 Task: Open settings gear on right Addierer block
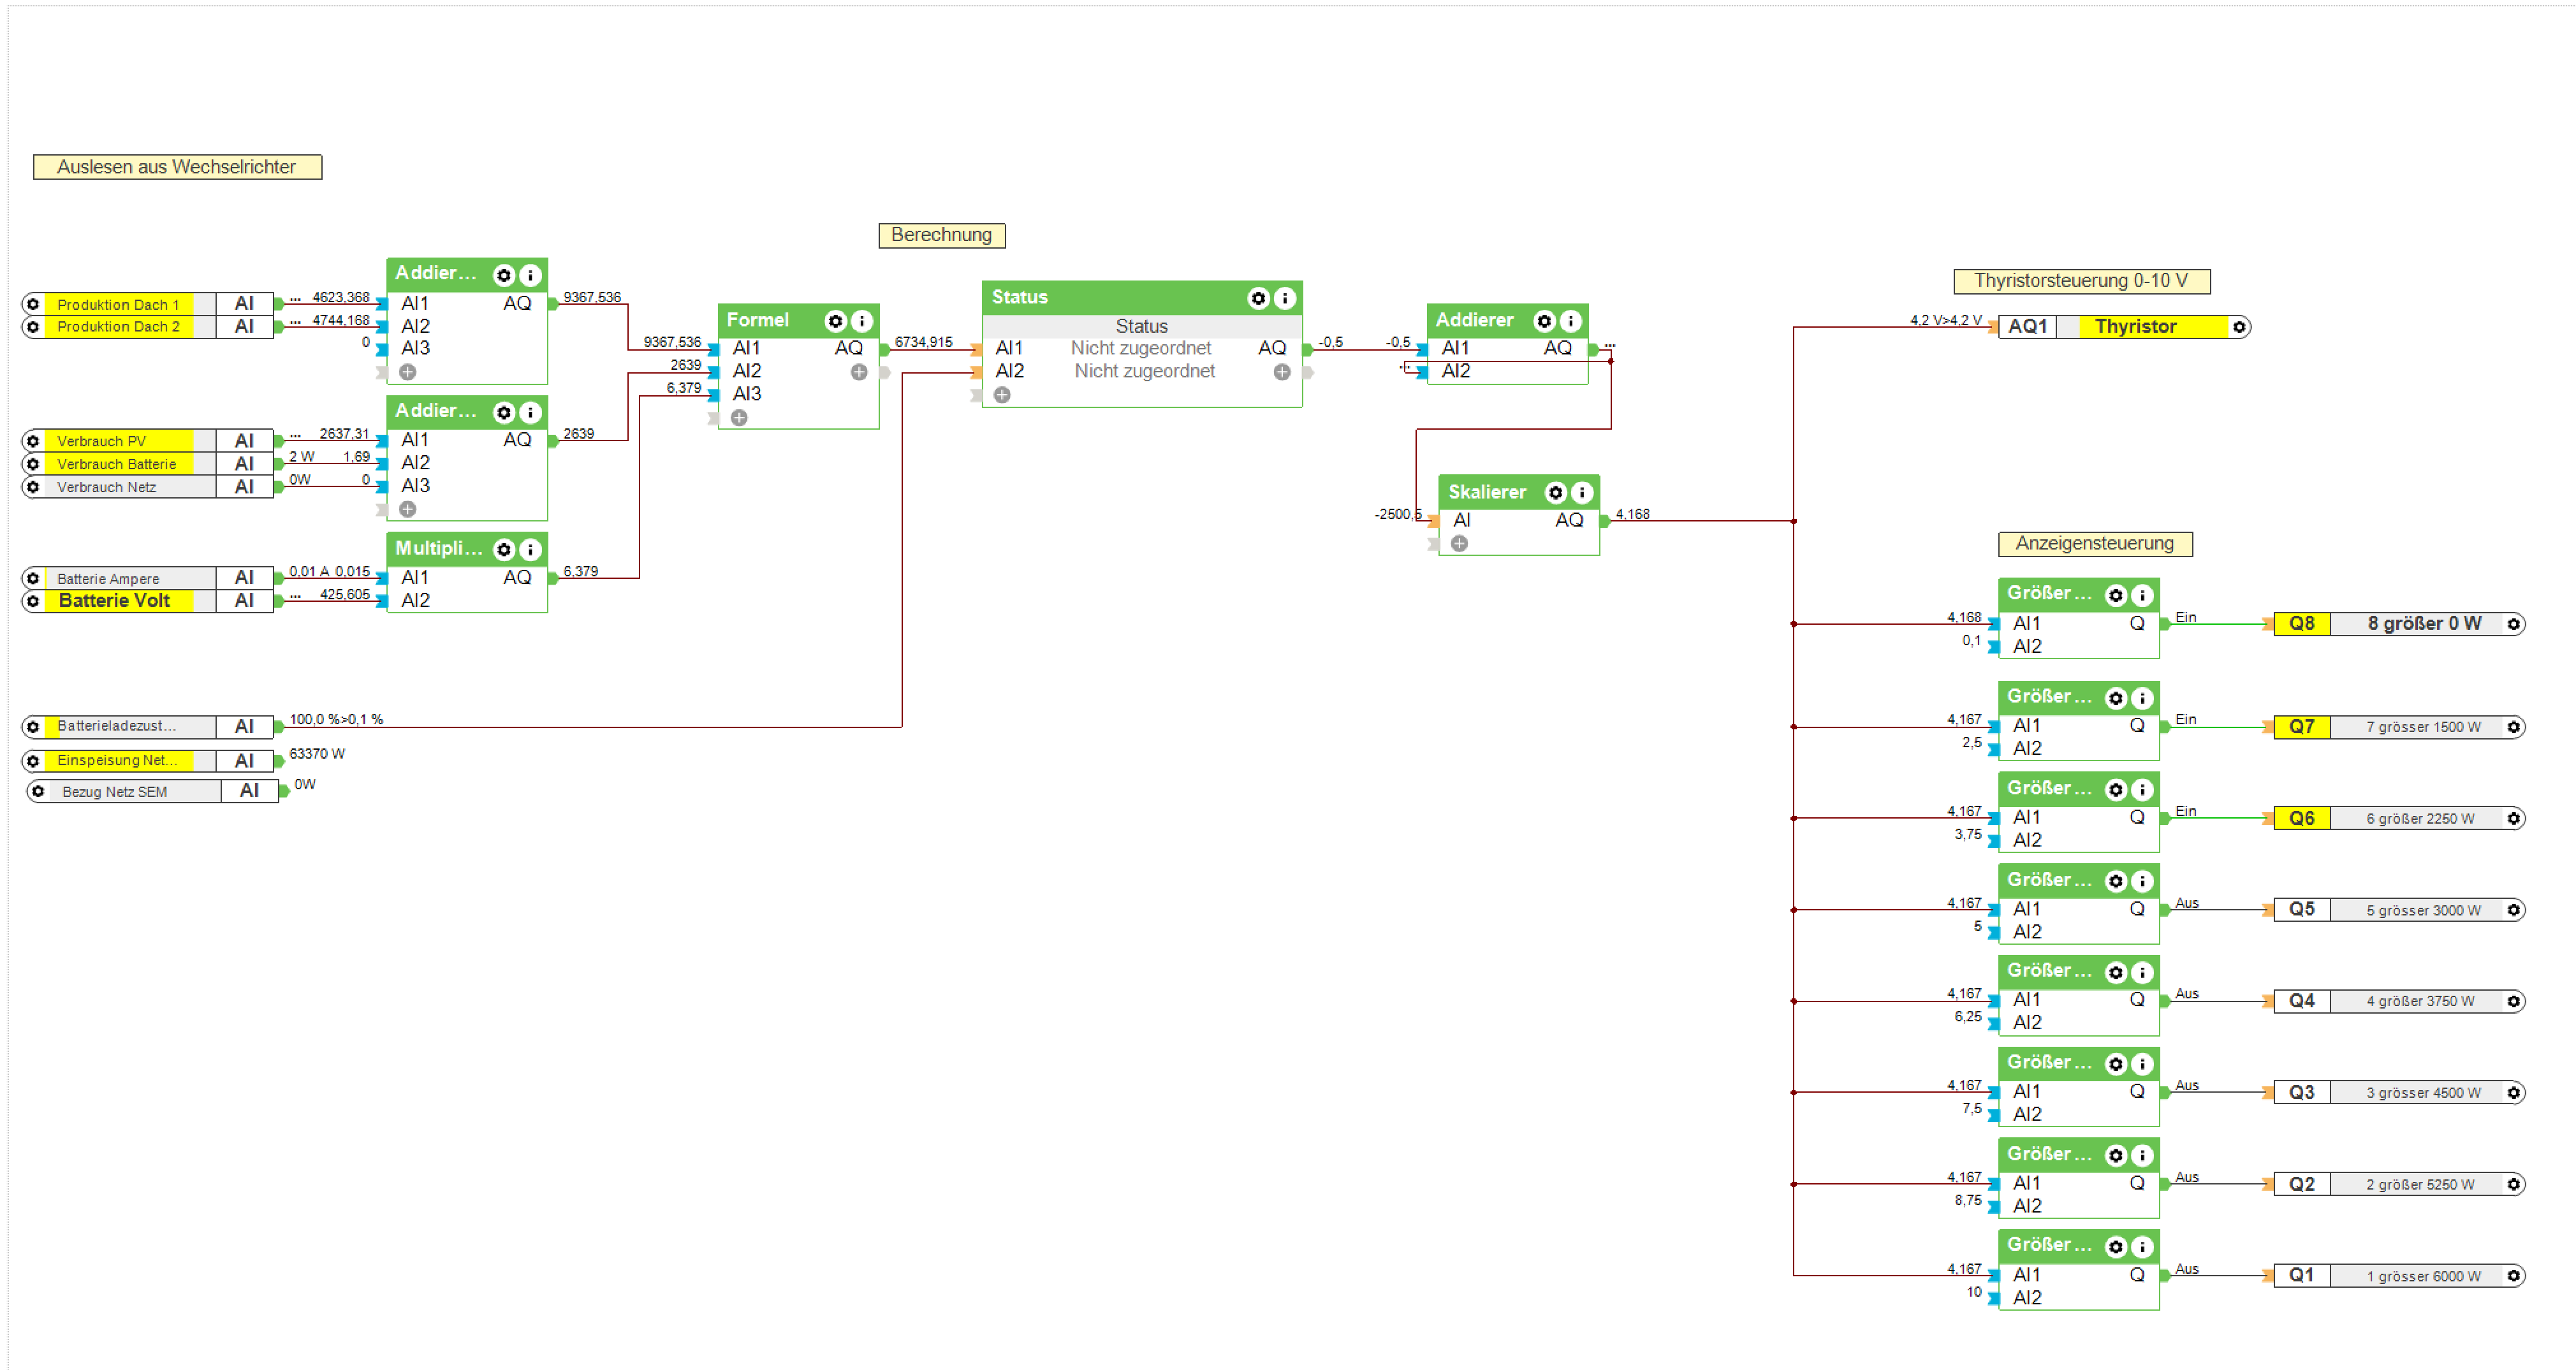pos(1544,321)
